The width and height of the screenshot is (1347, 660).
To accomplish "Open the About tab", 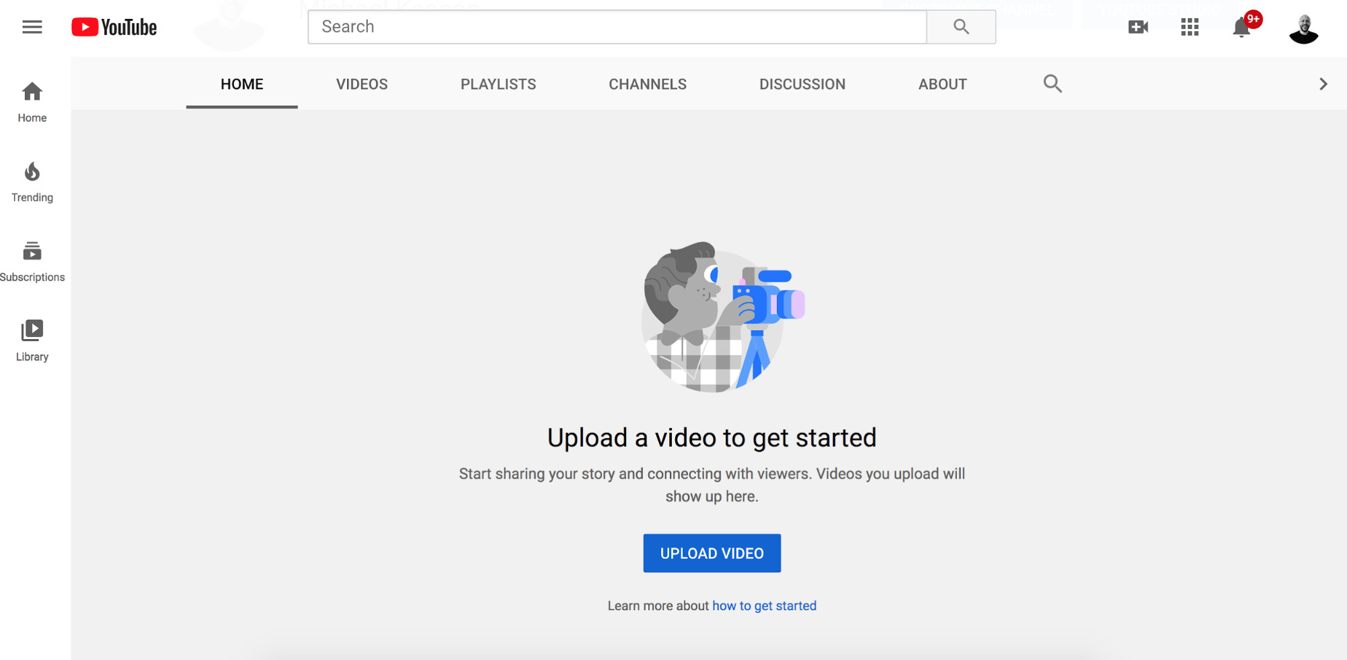I will pos(942,84).
